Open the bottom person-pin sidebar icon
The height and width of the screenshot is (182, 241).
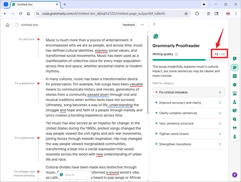[x=235, y=136]
